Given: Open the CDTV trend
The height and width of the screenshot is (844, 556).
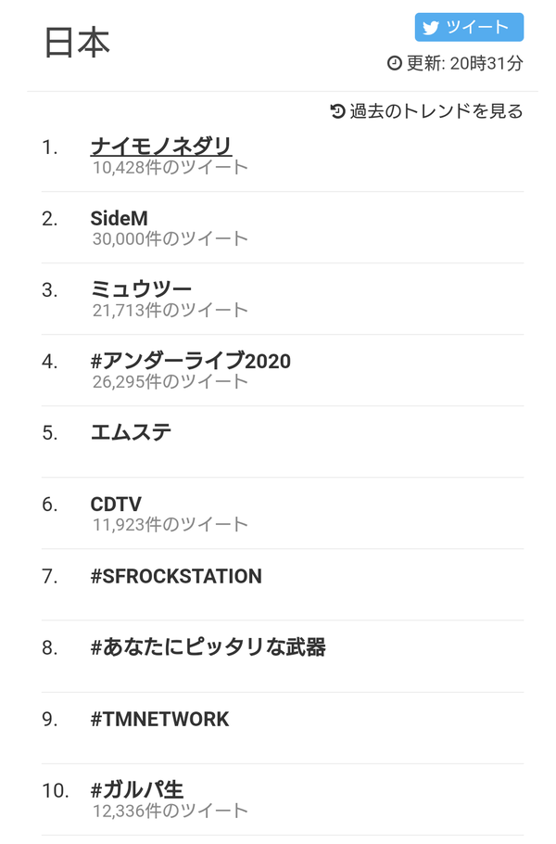Looking at the screenshot, I should (x=116, y=504).
